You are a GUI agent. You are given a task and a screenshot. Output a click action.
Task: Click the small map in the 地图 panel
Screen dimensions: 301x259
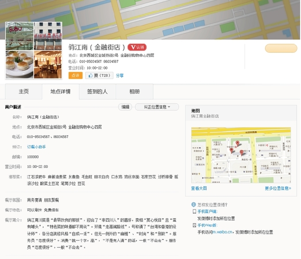(241, 155)
